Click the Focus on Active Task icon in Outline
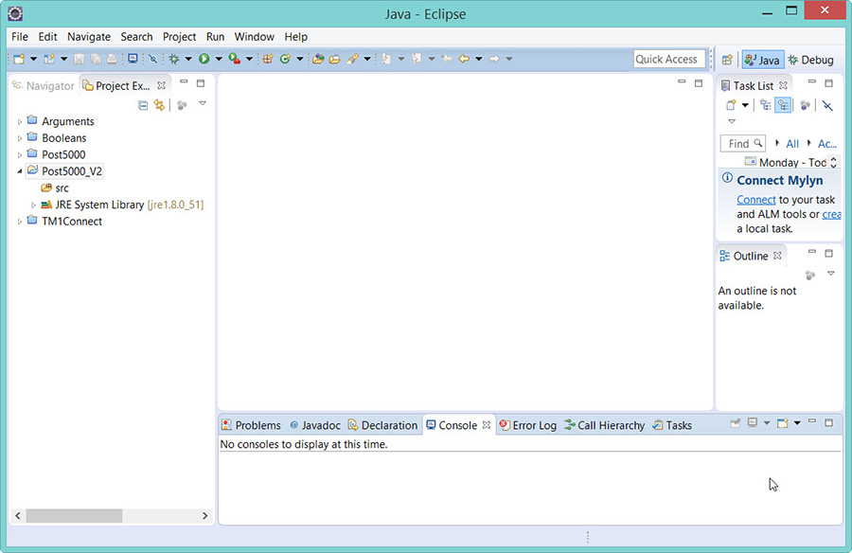The image size is (852, 553). point(810,276)
